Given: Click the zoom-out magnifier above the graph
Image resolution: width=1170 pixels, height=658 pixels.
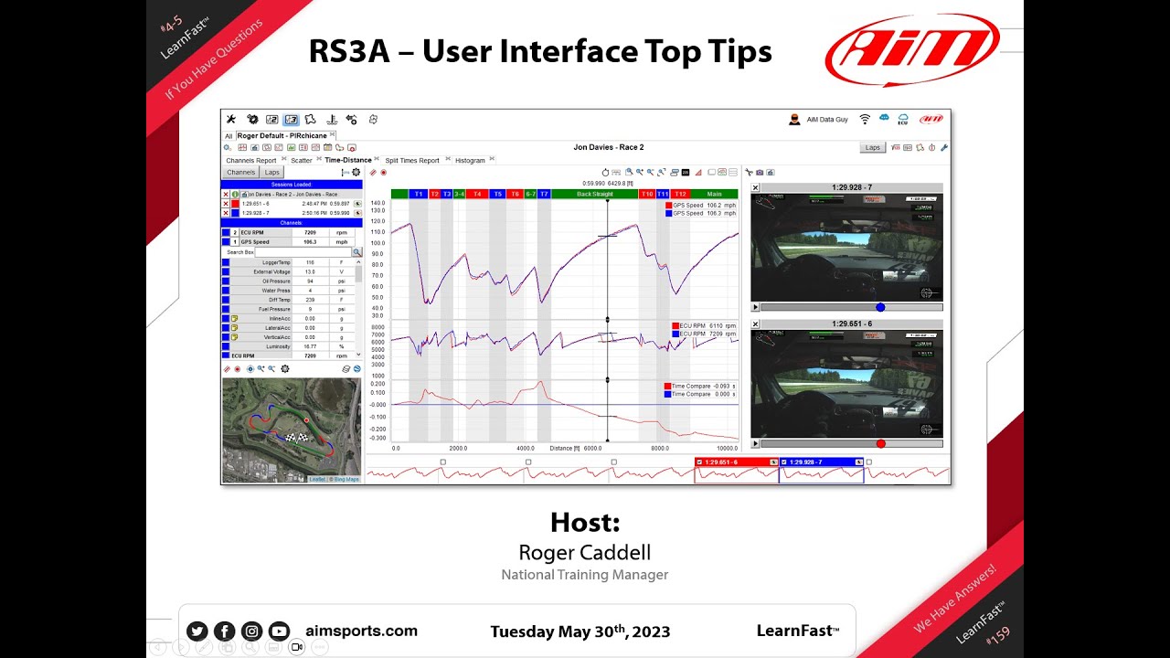Looking at the screenshot, I should (651, 172).
